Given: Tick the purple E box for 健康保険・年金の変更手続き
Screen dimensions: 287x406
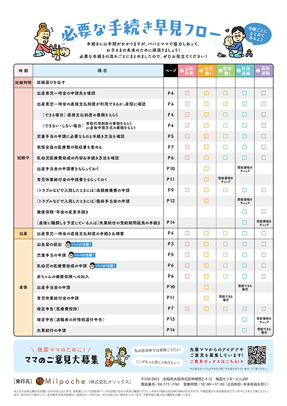Looking at the screenshot, I should point(264,211).
